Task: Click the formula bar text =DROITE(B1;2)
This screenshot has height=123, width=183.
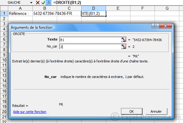Action: [x=67, y=2]
